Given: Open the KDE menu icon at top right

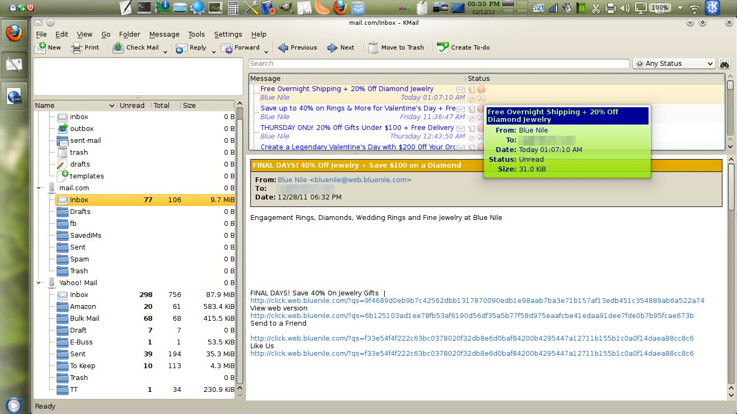Looking at the screenshot, I should (x=713, y=8).
